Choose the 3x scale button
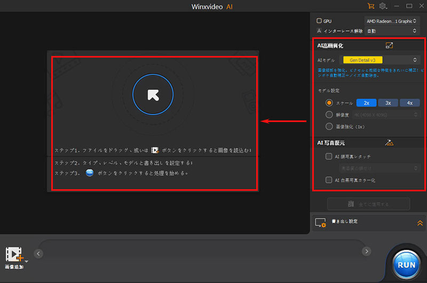The height and width of the screenshot is (283, 427). coord(388,103)
